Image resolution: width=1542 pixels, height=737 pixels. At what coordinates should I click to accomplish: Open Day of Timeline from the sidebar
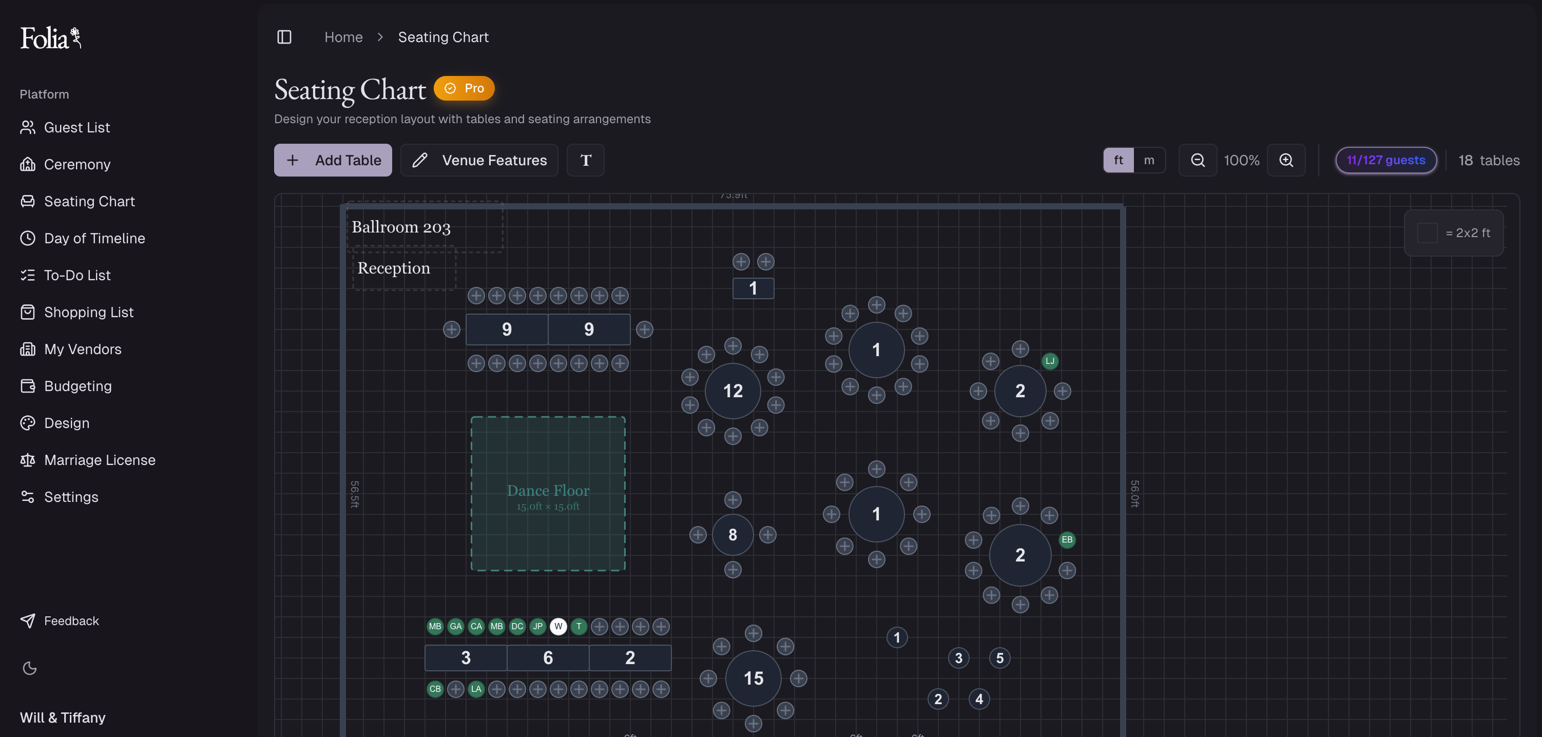tap(94, 238)
